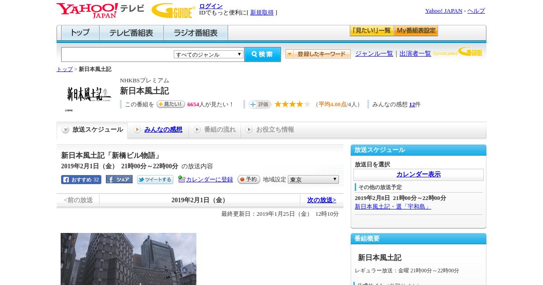Click the 6654 人が見たい count text
The image size is (543, 285).
210,104
